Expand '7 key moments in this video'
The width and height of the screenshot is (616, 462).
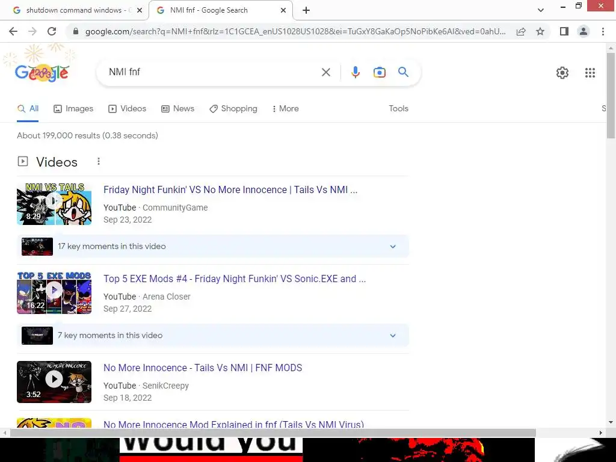[212, 336]
